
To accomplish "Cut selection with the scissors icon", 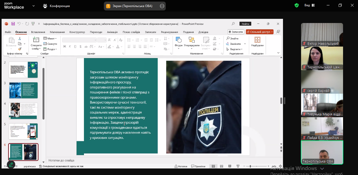I will point(20,39).
